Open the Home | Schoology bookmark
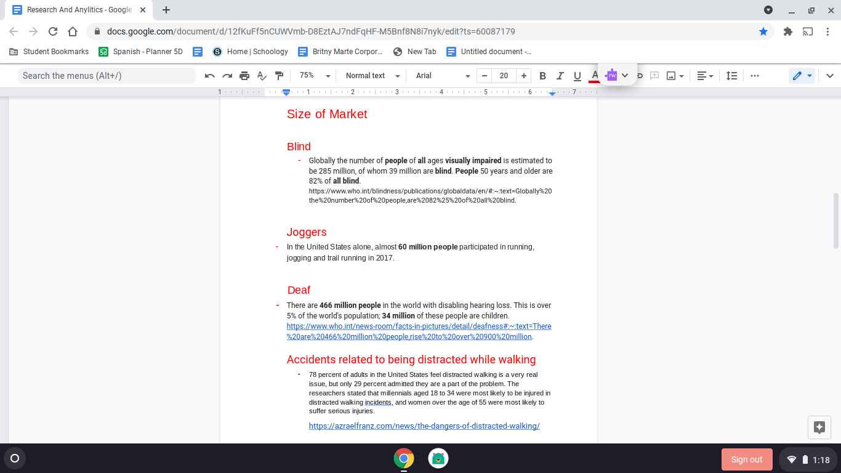 coord(251,52)
